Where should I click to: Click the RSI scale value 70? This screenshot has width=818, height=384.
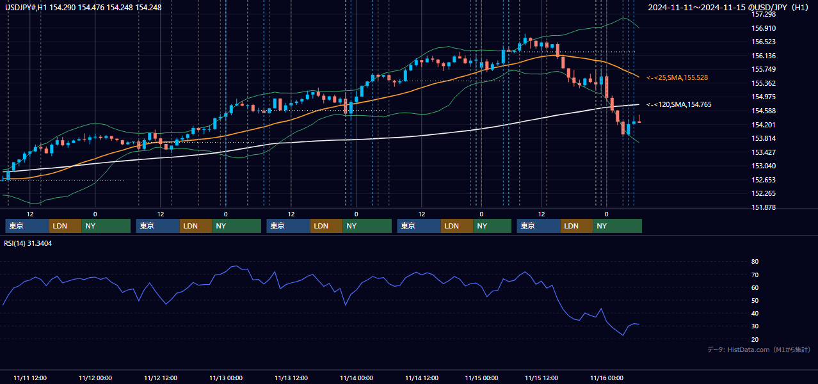click(x=755, y=275)
